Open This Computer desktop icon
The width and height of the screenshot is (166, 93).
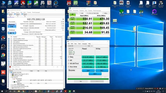click(x=3, y=4)
